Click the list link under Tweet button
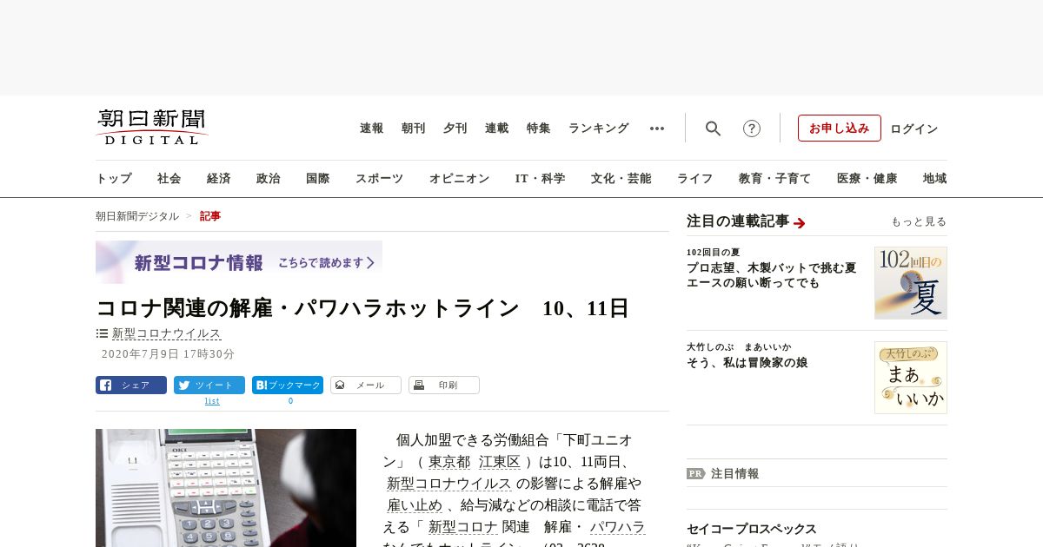Image resolution: width=1043 pixels, height=547 pixels. pyautogui.click(x=212, y=401)
